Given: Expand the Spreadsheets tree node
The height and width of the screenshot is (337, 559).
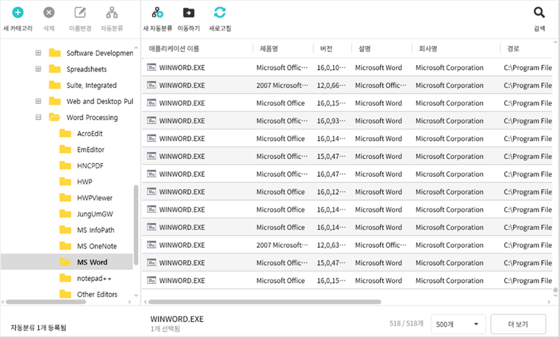Looking at the screenshot, I should (39, 69).
